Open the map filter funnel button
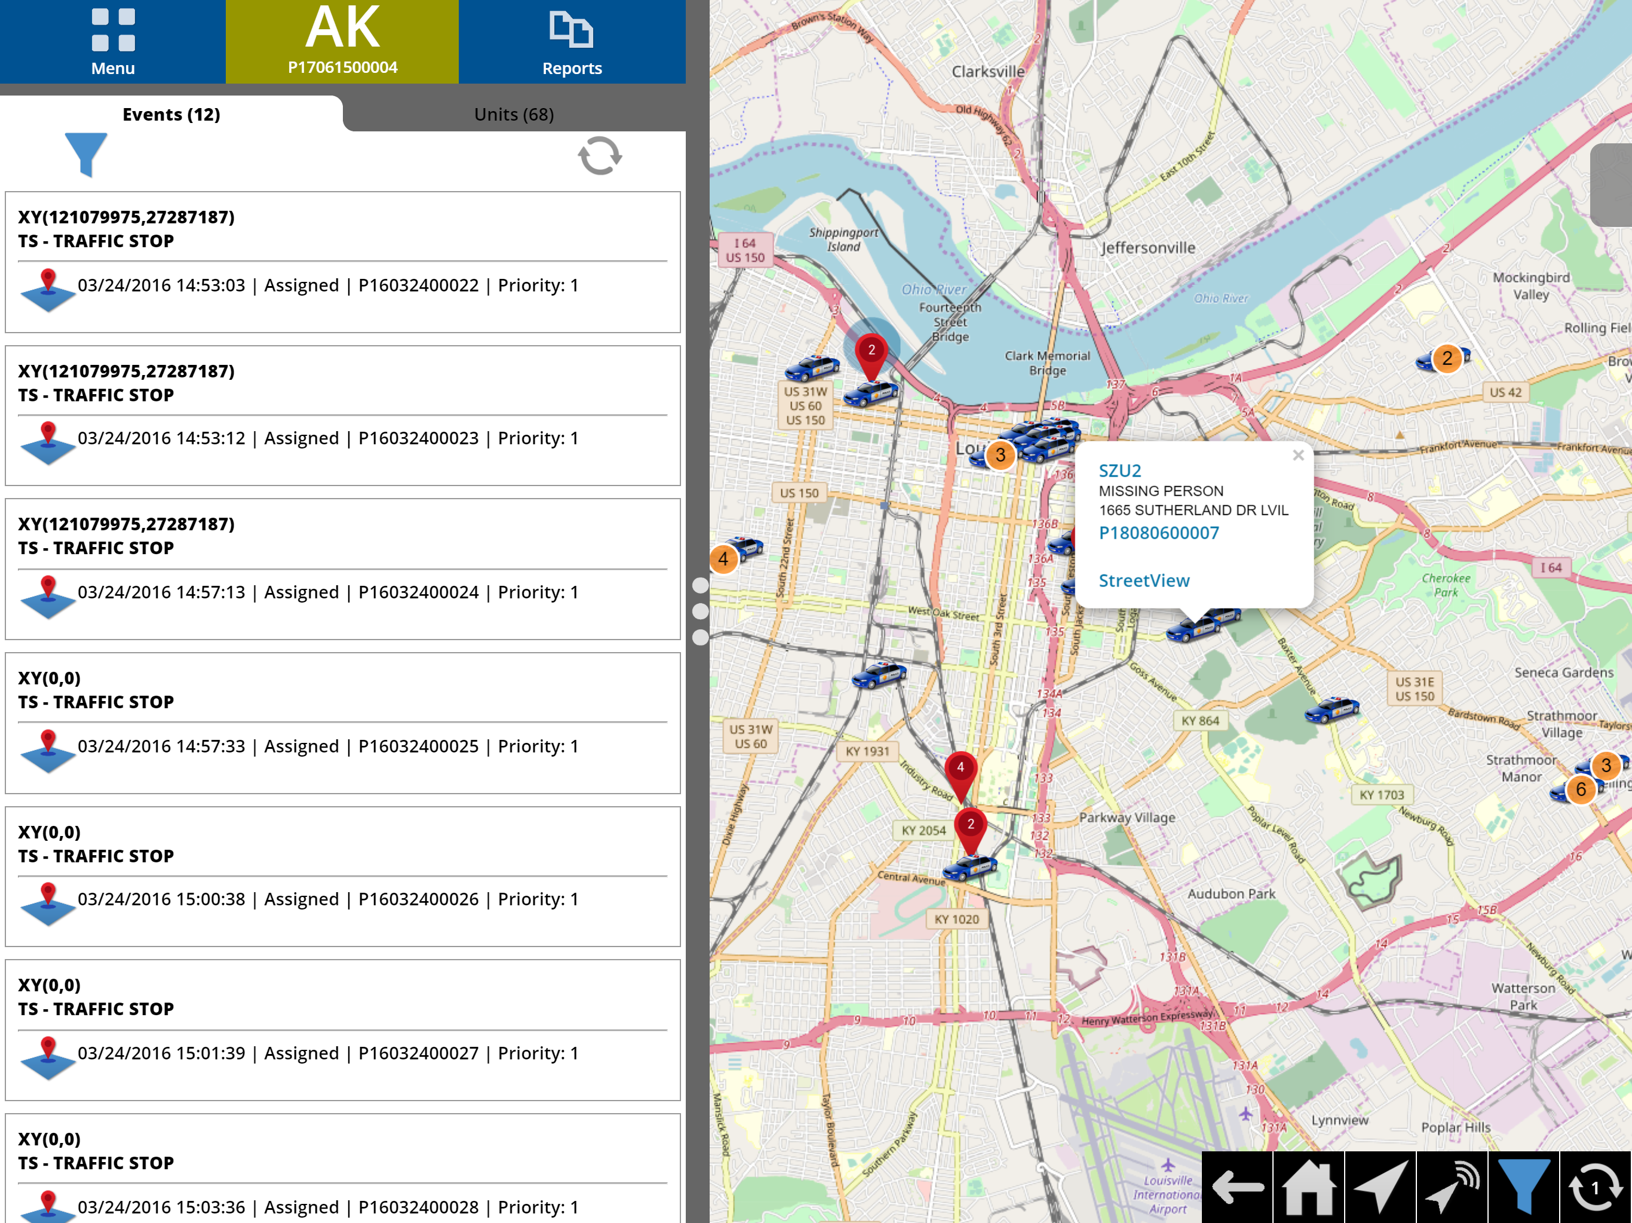1632x1223 pixels. pyautogui.click(x=1523, y=1187)
